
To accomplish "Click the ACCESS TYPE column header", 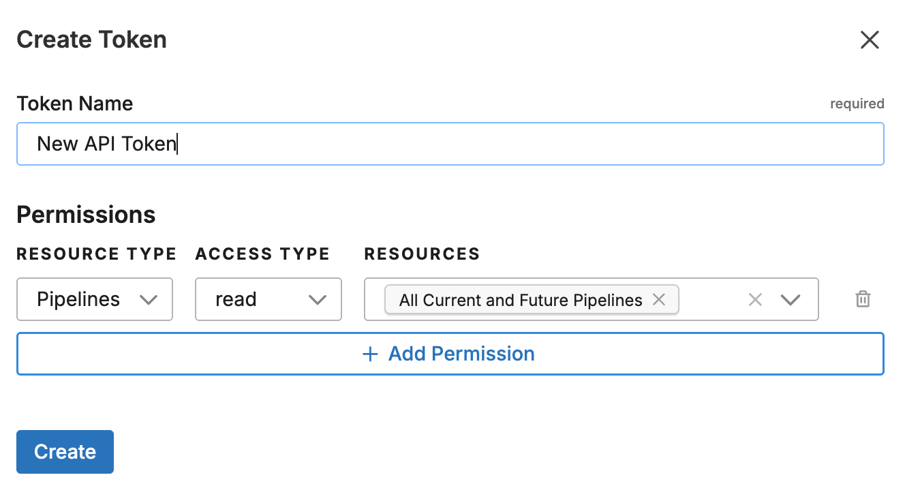I will coord(262,254).
